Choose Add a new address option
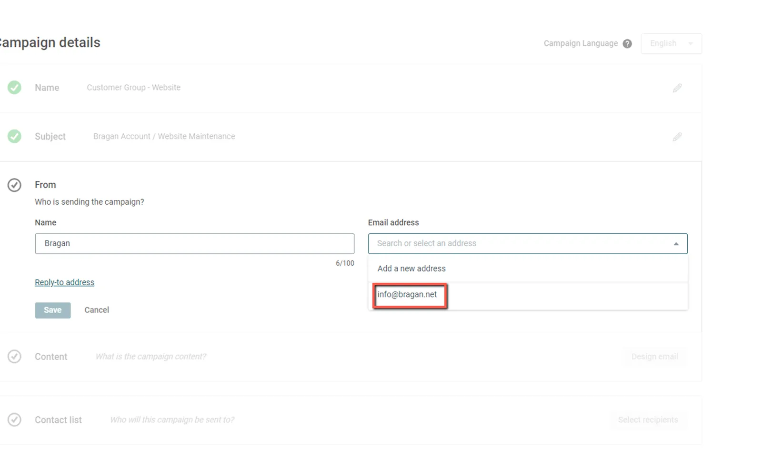This screenshot has width=762, height=449. coord(528,269)
